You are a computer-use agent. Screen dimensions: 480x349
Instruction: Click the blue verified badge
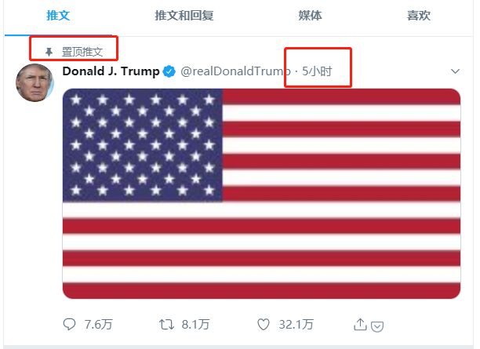tap(169, 71)
